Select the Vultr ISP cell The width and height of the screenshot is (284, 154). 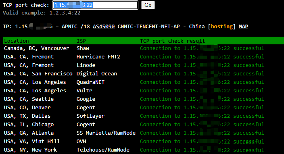point(84,91)
